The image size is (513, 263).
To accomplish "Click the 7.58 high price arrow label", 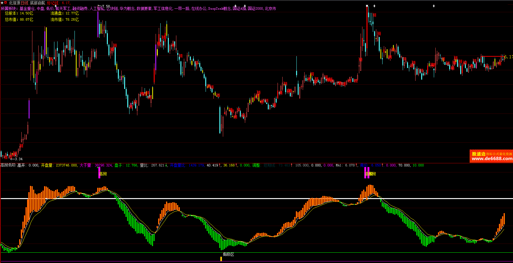I will pos(104,6).
